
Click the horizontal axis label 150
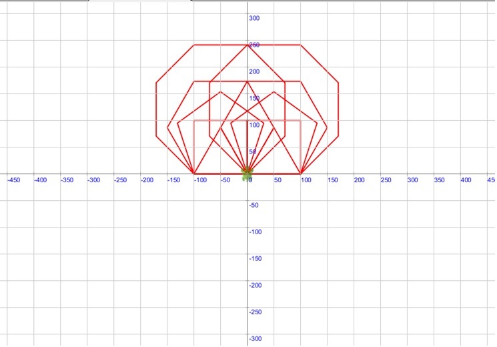(x=332, y=180)
